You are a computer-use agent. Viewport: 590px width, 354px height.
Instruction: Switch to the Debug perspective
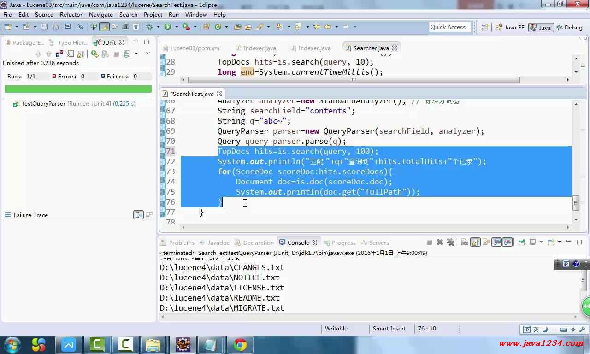[570, 27]
